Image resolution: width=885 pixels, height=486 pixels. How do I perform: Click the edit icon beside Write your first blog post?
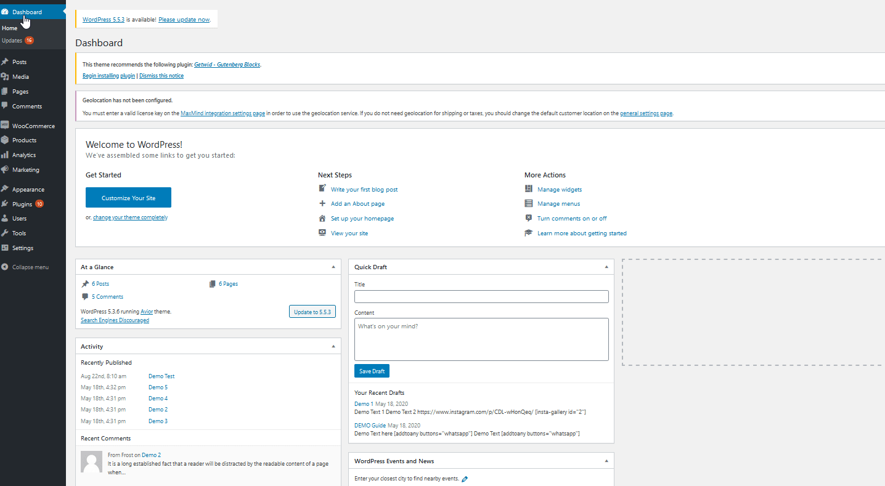point(322,188)
